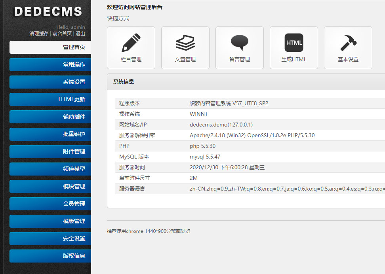Click the WINNT value

[199, 114]
